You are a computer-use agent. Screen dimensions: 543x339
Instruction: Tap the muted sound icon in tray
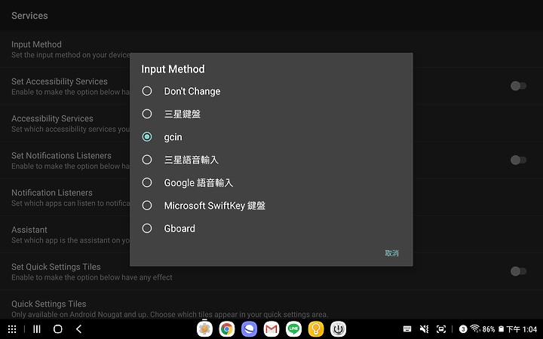tap(424, 329)
